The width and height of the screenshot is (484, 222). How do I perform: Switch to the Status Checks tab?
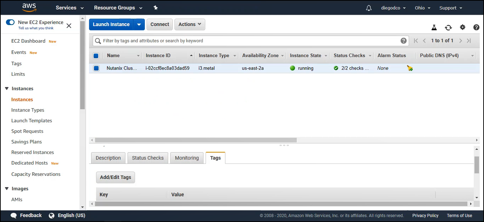pyautogui.click(x=148, y=158)
